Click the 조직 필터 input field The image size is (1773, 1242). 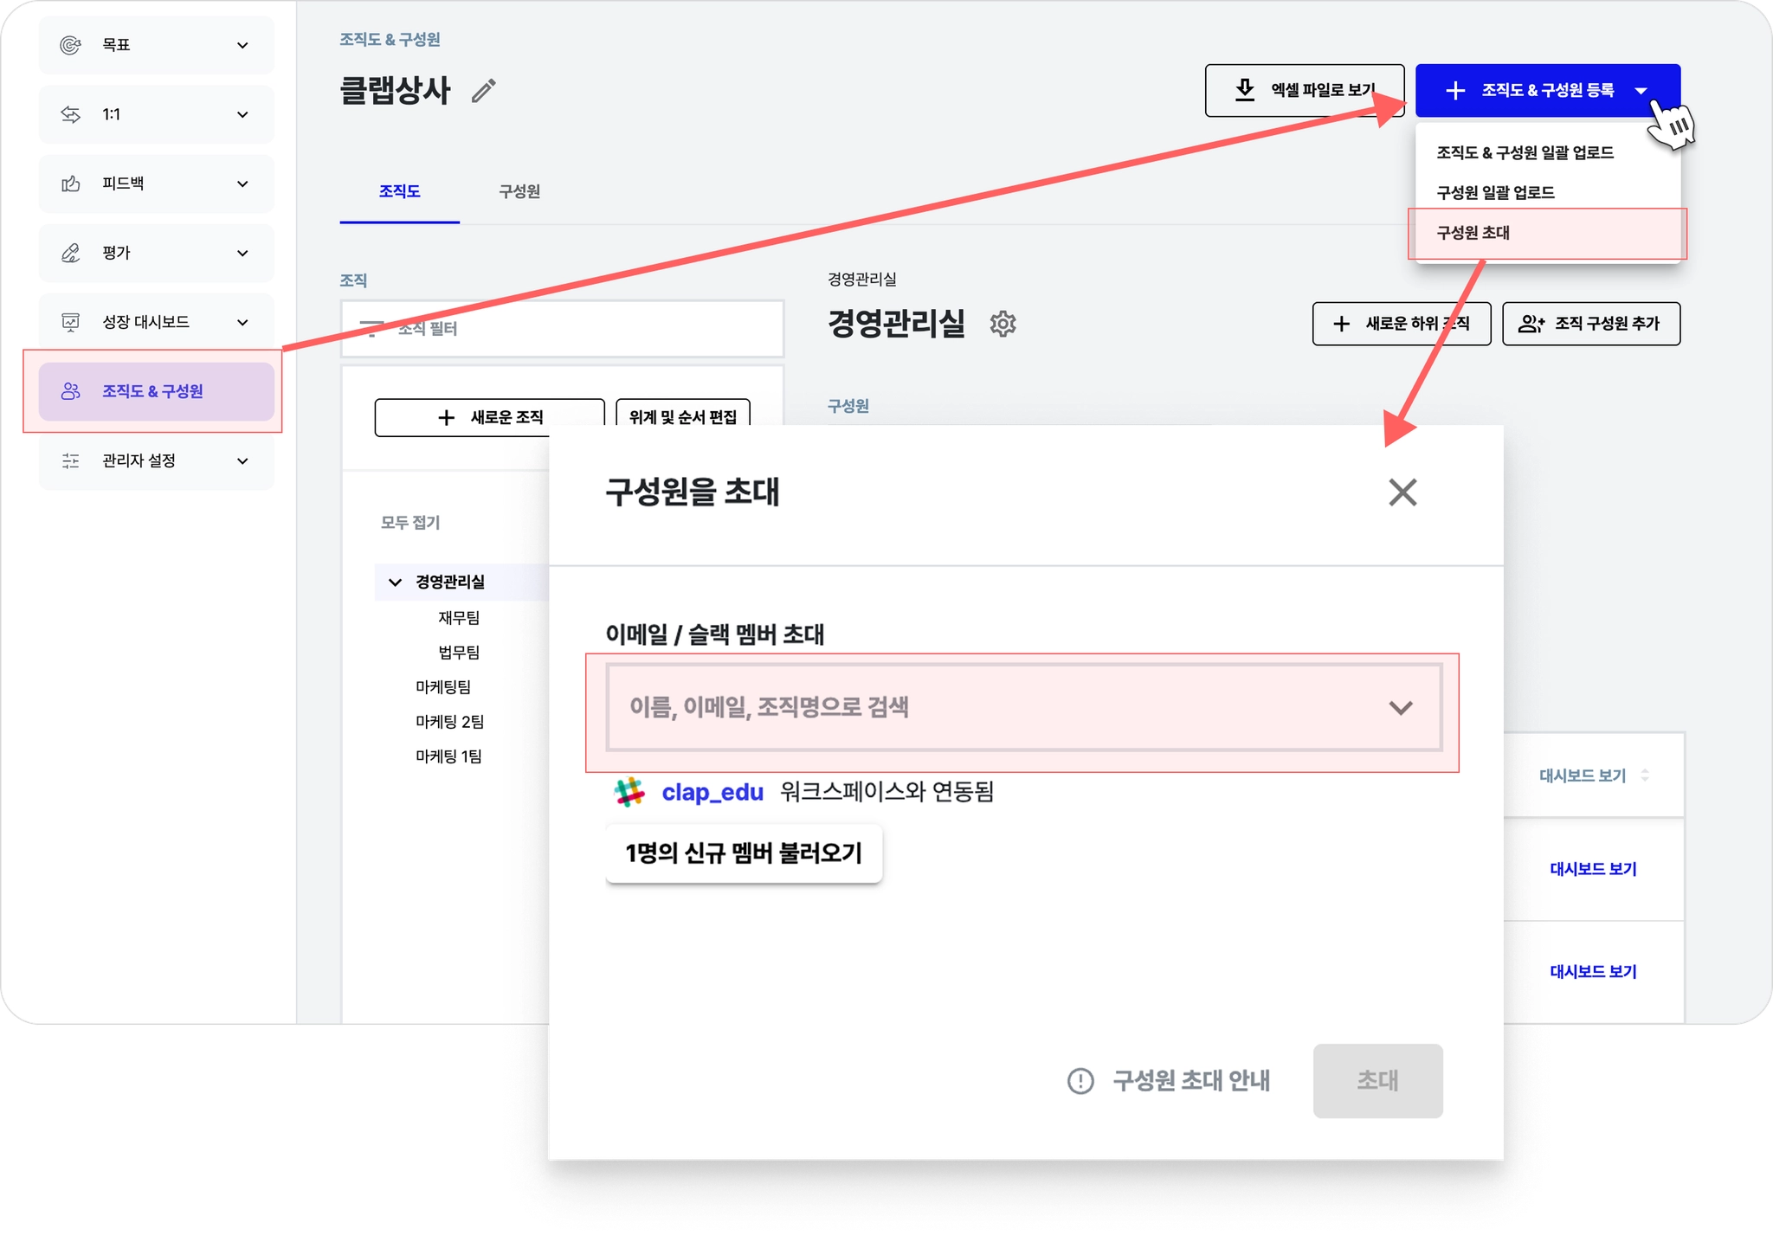(x=563, y=329)
